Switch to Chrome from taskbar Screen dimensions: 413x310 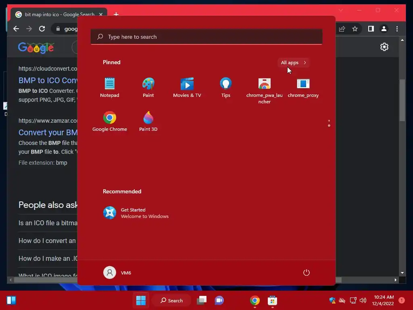coord(255,300)
